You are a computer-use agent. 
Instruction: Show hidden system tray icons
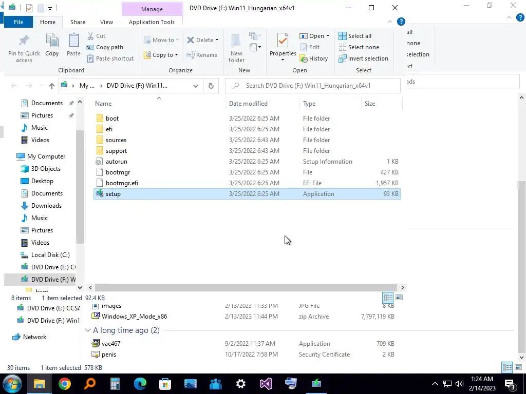point(435,384)
